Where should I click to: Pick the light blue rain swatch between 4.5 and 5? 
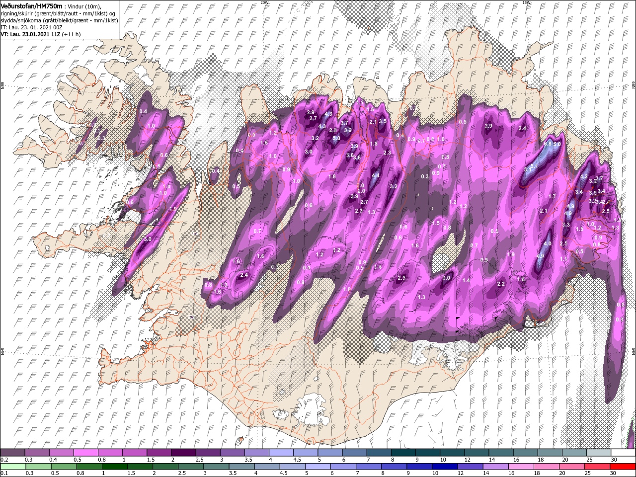(x=292, y=467)
